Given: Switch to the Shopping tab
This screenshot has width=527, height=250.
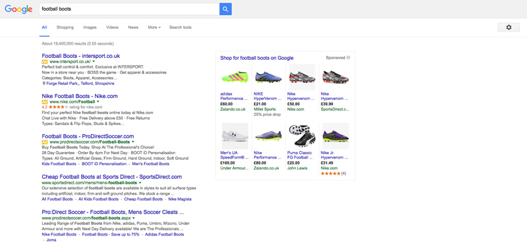Looking at the screenshot, I should (x=65, y=28).
